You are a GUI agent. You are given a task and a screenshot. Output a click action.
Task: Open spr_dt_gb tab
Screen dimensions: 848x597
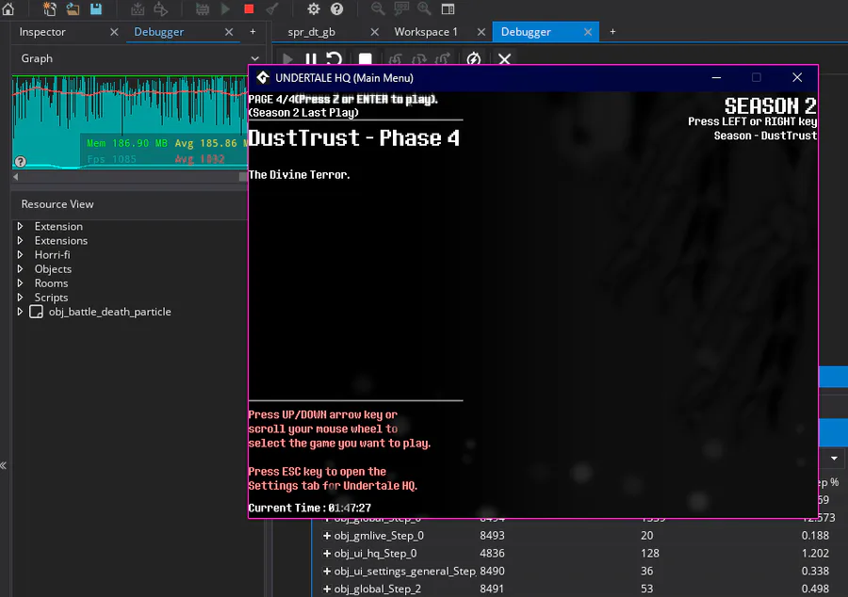click(x=312, y=32)
